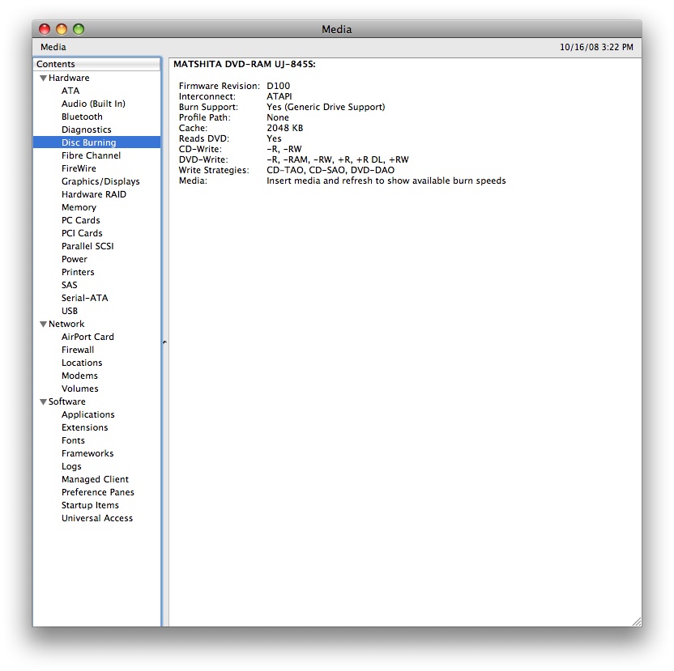Image resolution: width=674 pixels, height=671 pixels.
Task: Open Serial-ATA details
Action: tap(85, 298)
